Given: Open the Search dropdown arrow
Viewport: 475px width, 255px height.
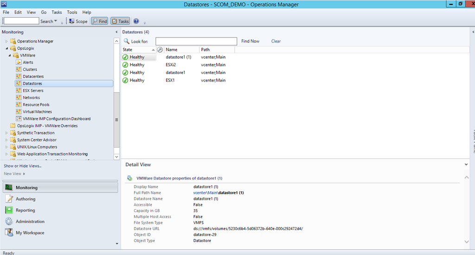Looking at the screenshot, I should pyautogui.click(x=56, y=21).
